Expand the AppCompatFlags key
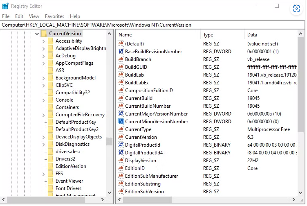The height and width of the screenshot is (206, 307). coord(43,63)
